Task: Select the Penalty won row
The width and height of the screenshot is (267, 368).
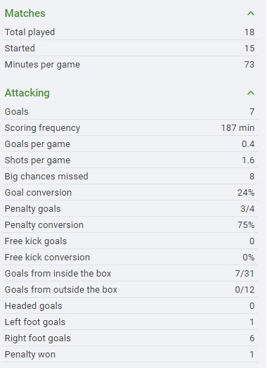Action: point(130,355)
